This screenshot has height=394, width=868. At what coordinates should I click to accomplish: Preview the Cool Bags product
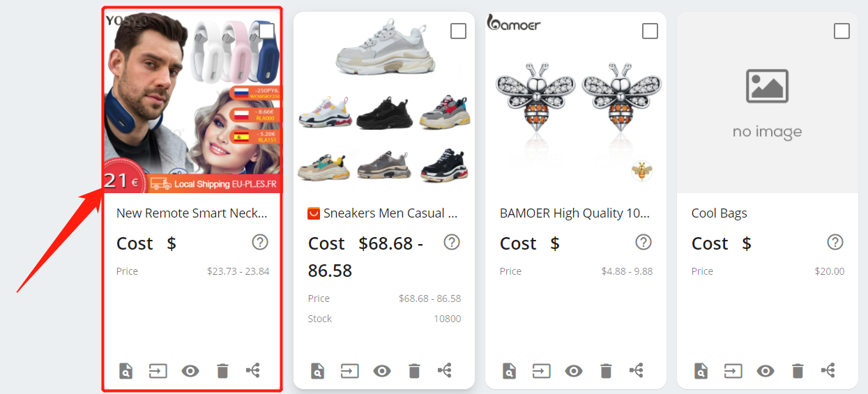766,371
